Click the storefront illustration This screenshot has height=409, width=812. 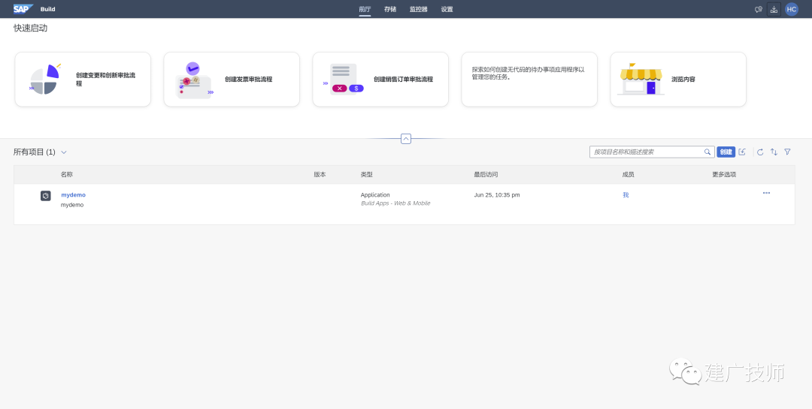641,79
